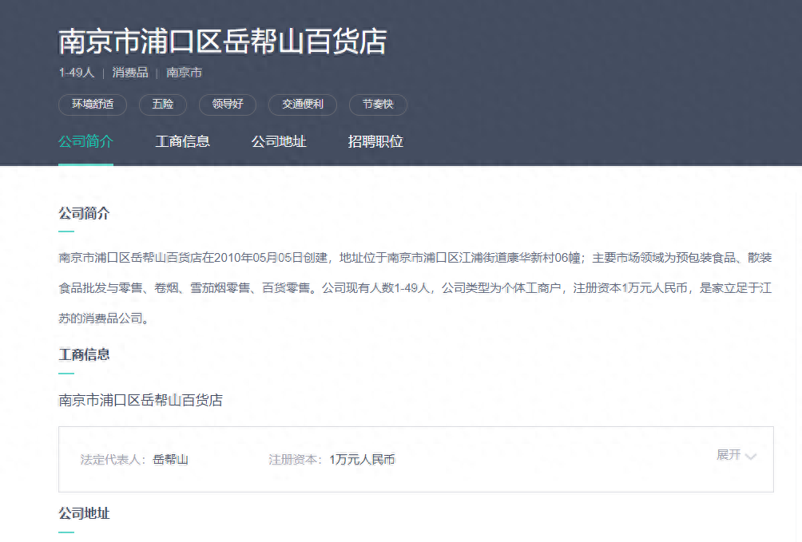Viewport: 802px width, 542px height.
Task: Click the 消费品 industry label
Action: point(130,73)
